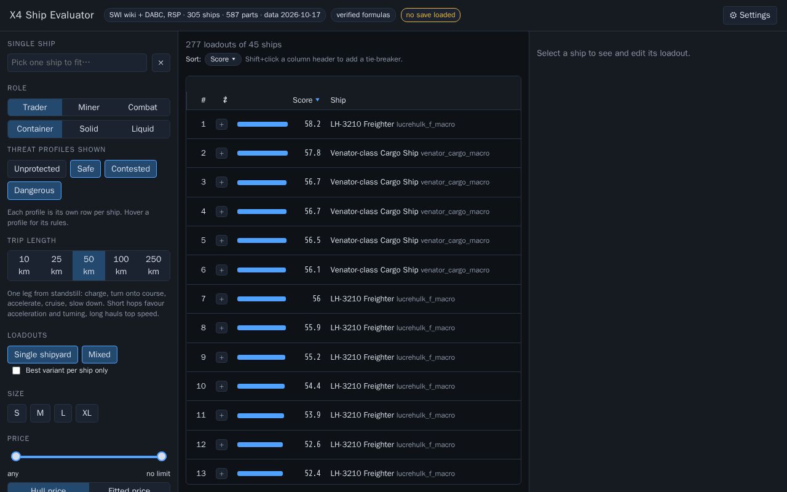Expand row 1 LH-3210 Freighter with plus button
The height and width of the screenshot is (492, 787).
tap(222, 124)
